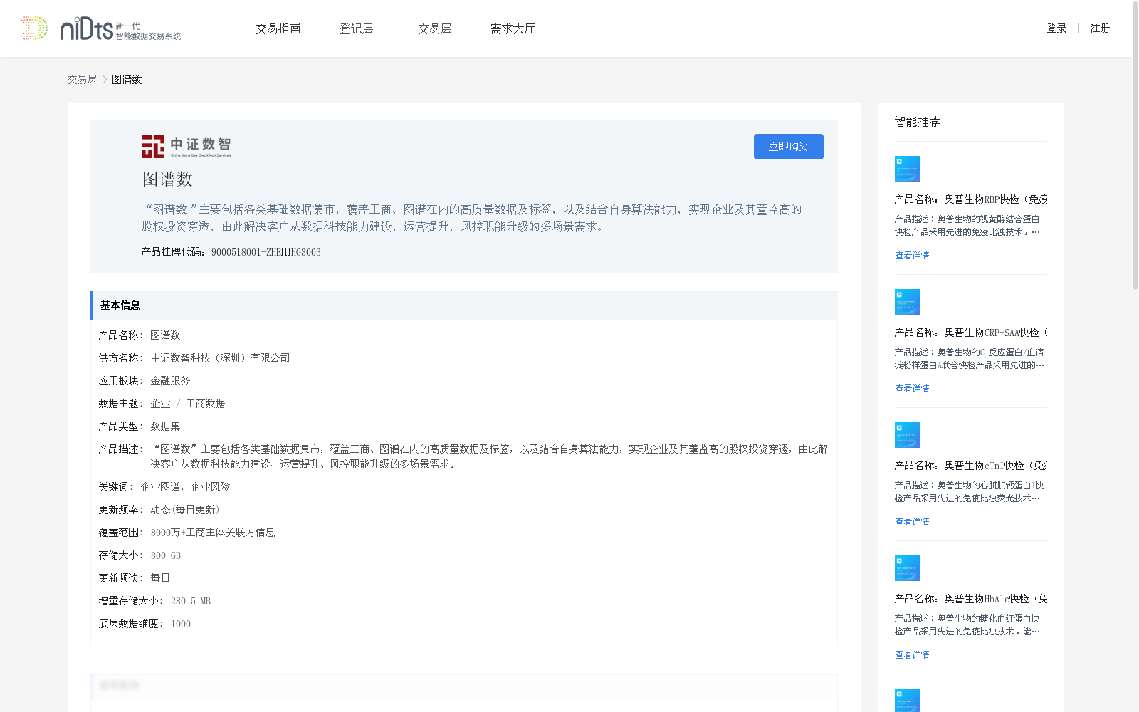The image size is (1139, 712).
Task: Click the large 图谱数 product title
Action: (x=167, y=179)
